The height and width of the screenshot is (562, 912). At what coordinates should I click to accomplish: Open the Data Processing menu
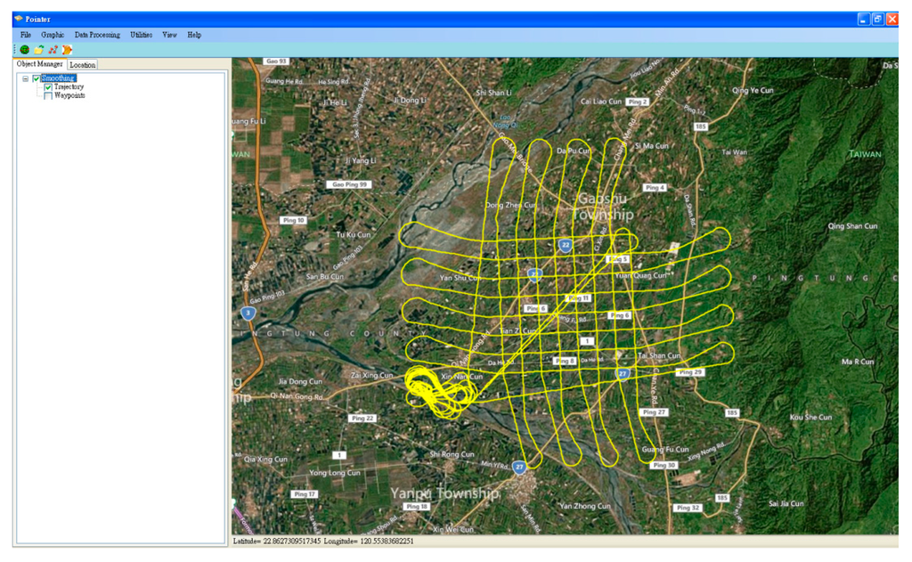[97, 35]
